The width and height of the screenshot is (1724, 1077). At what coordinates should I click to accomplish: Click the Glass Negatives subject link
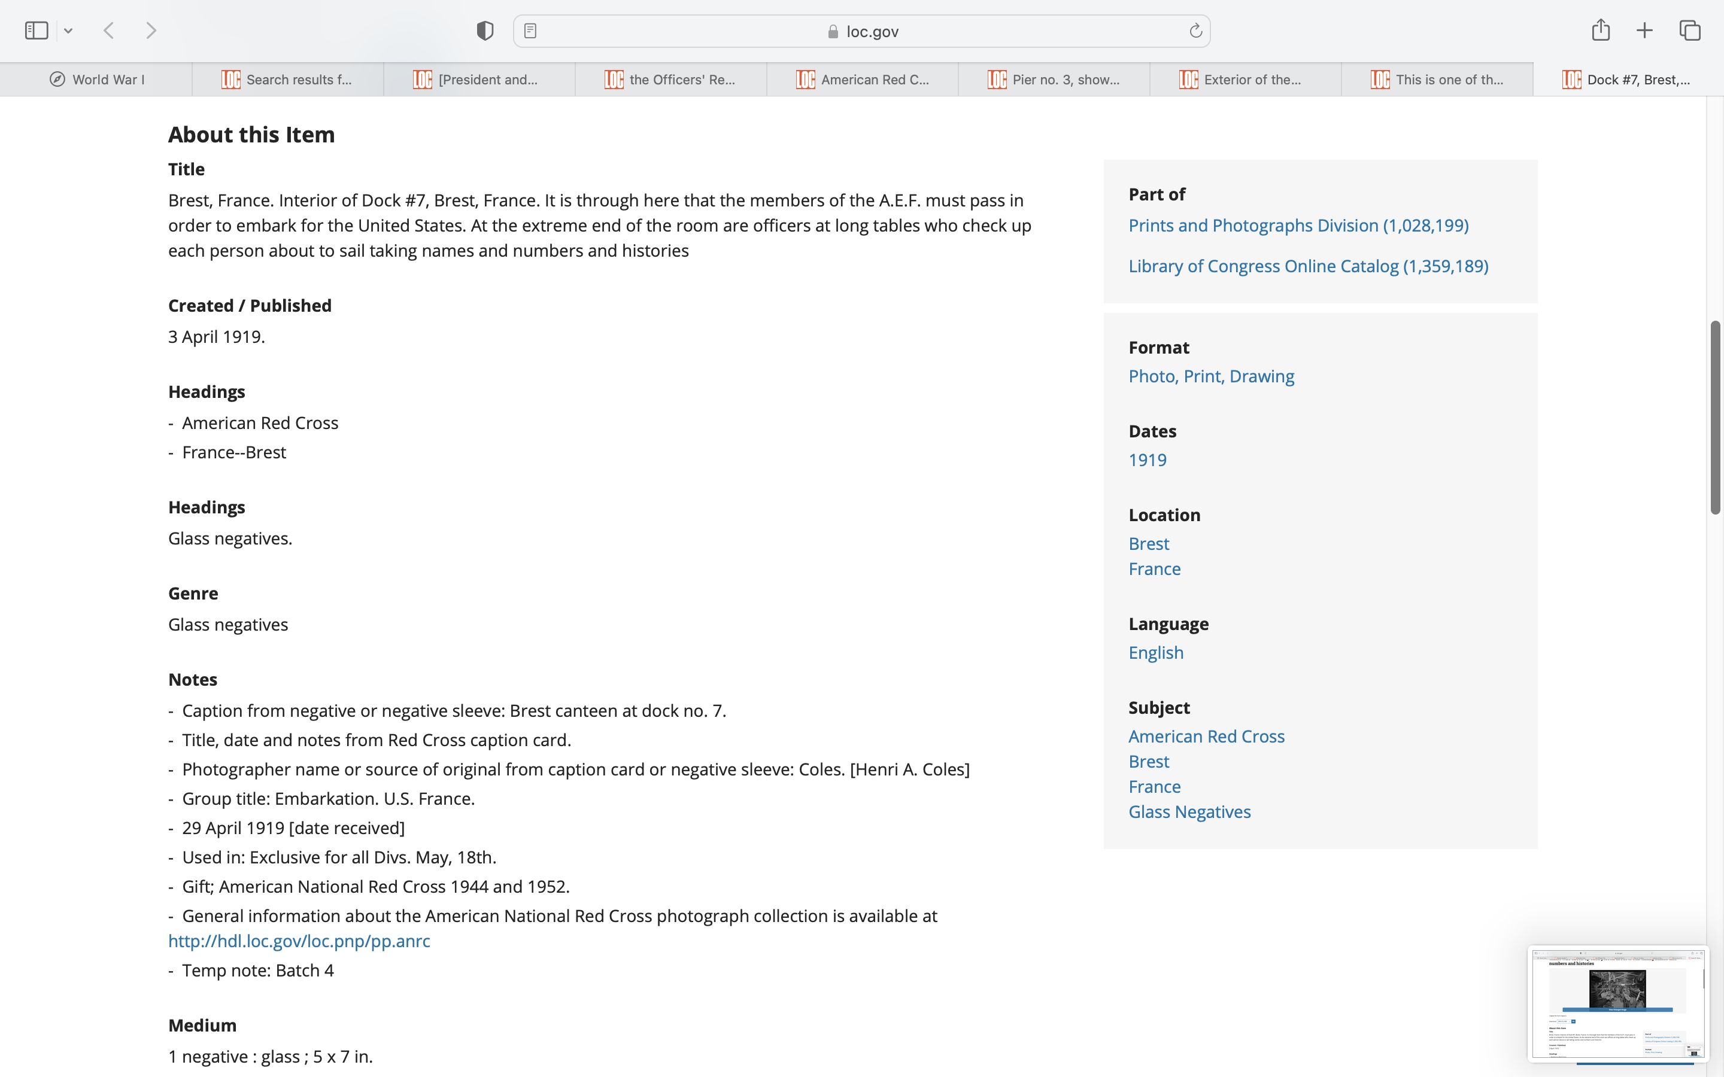click(1189, 811)
